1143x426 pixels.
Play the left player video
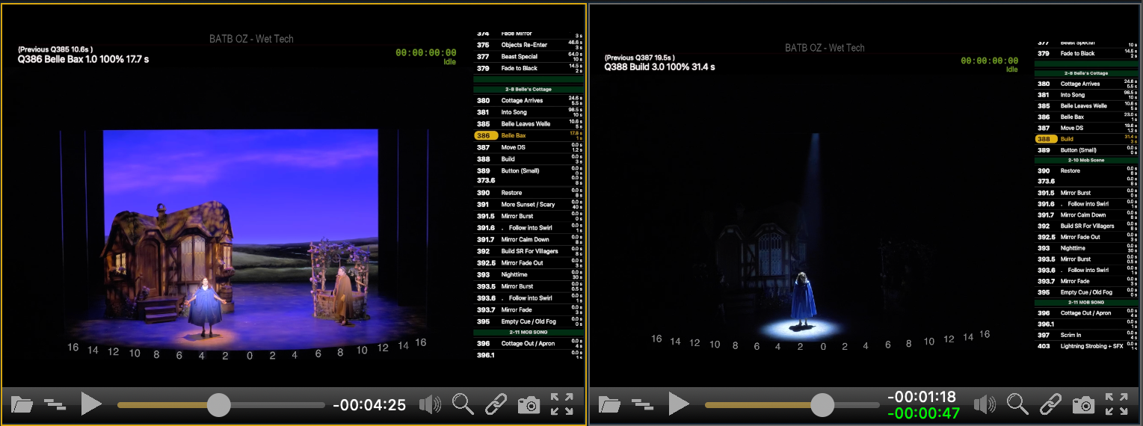pyautogui.click(x=91, y=404)
